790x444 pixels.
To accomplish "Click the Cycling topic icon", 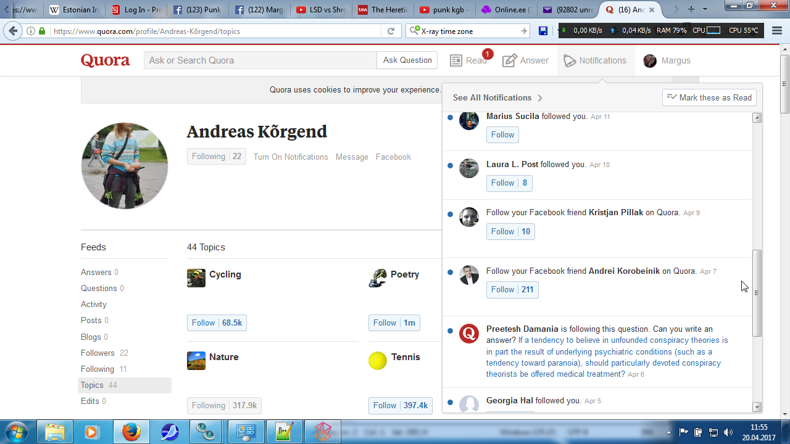I will coord(196,278).
